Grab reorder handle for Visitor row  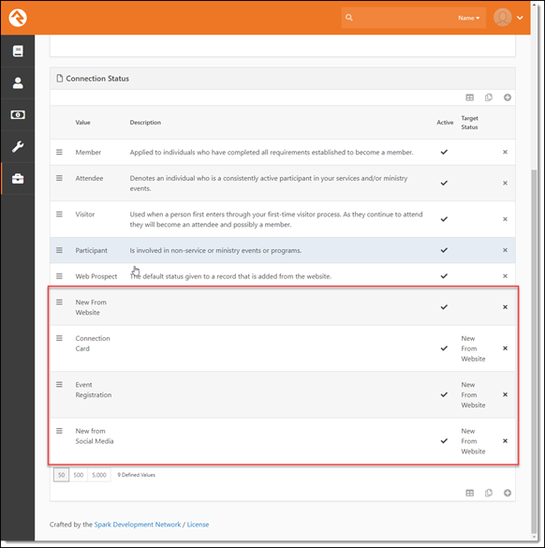click(59, 214)
